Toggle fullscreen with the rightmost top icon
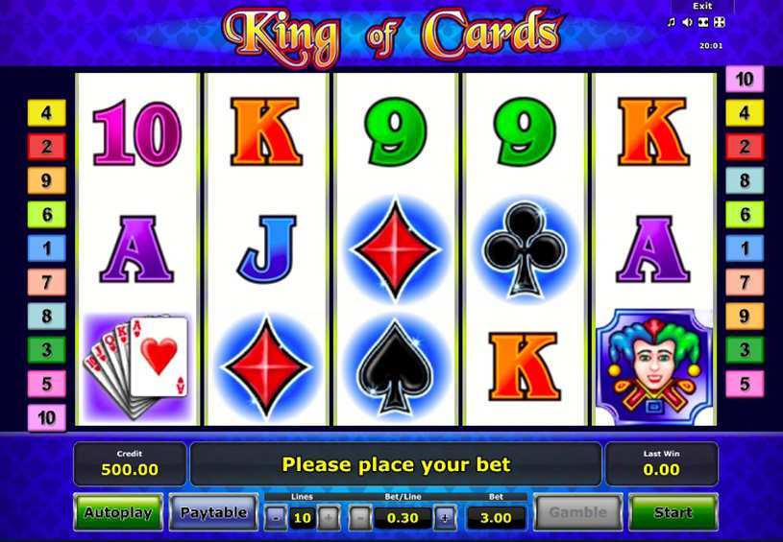The height and width of the screenshot is (542, 783). pos(719,22)
